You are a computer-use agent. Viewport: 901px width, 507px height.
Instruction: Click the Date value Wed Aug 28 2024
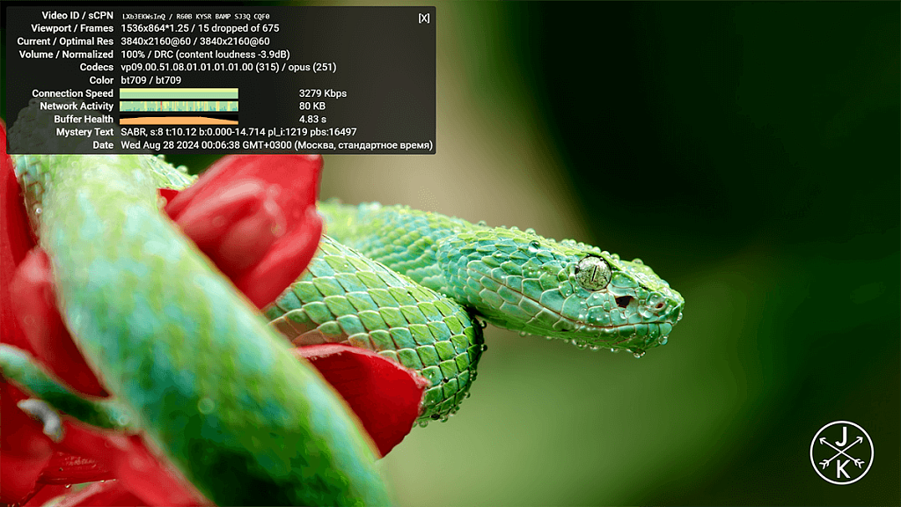(x=276, y=145)
